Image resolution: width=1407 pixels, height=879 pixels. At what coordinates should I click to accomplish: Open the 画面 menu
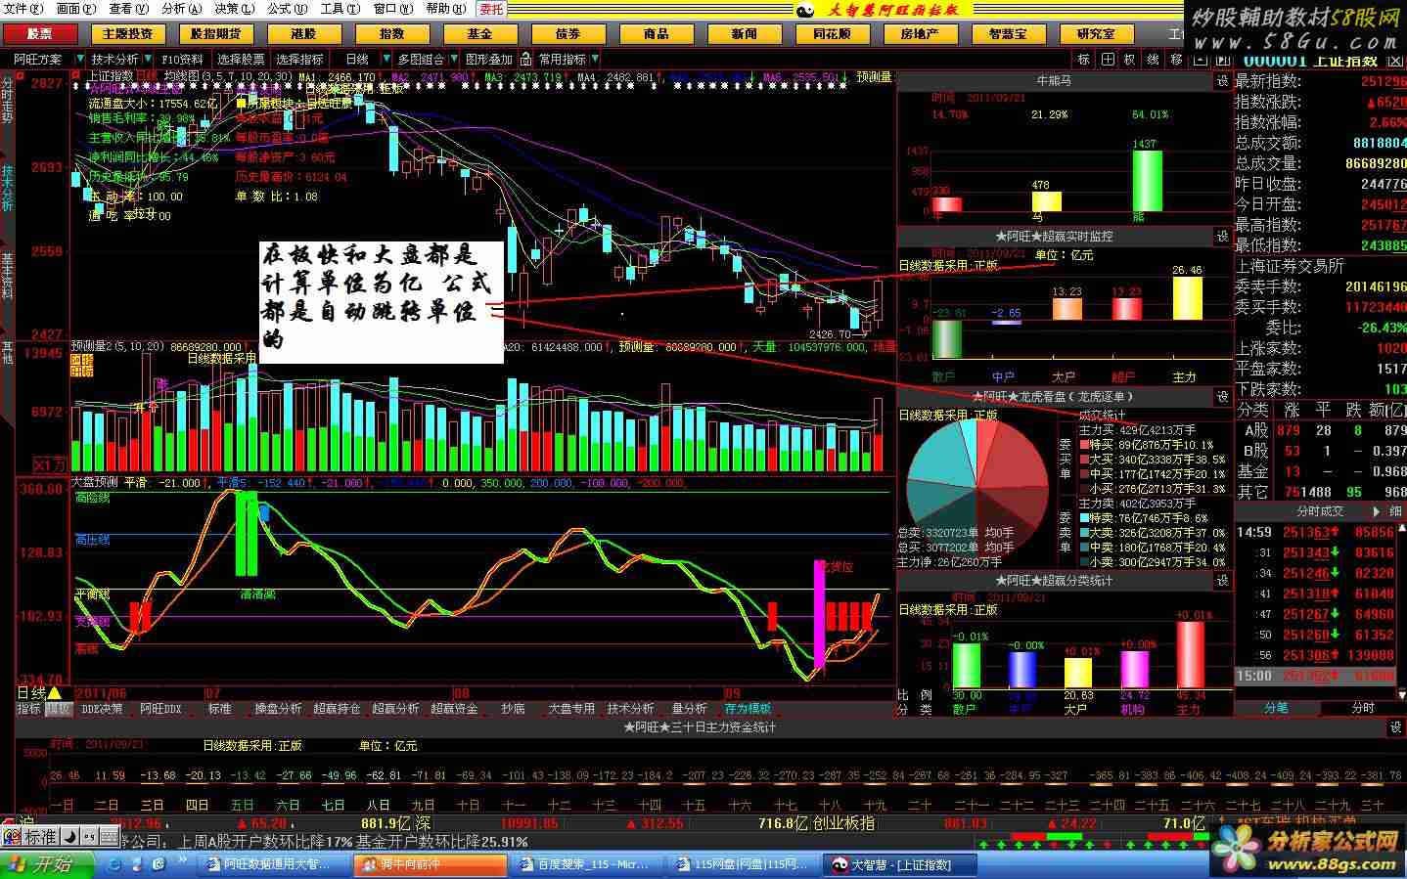pyautogui.click(x=75, y=9)
